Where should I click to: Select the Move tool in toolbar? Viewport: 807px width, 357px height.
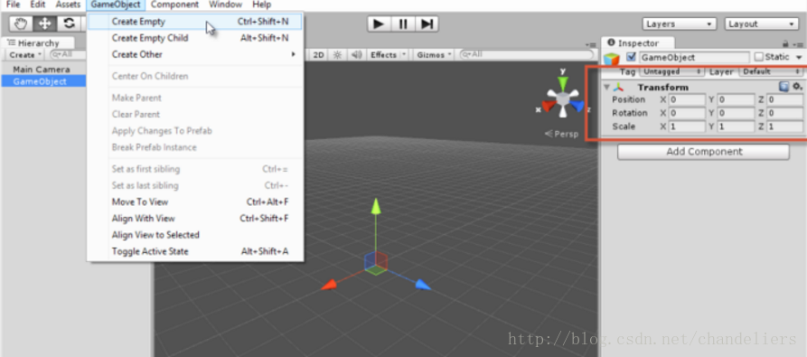tap(45, 23)
